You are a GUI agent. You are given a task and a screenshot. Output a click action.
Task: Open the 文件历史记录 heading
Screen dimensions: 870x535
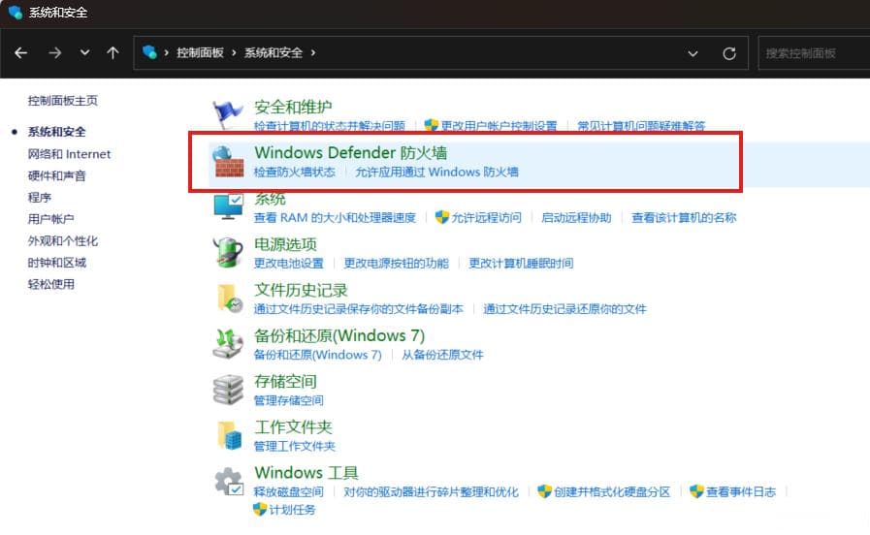[x=301, y=290]
